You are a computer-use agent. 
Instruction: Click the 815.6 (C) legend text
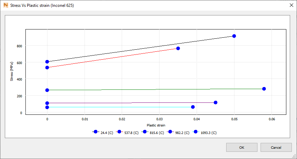(x=157, y=133)
